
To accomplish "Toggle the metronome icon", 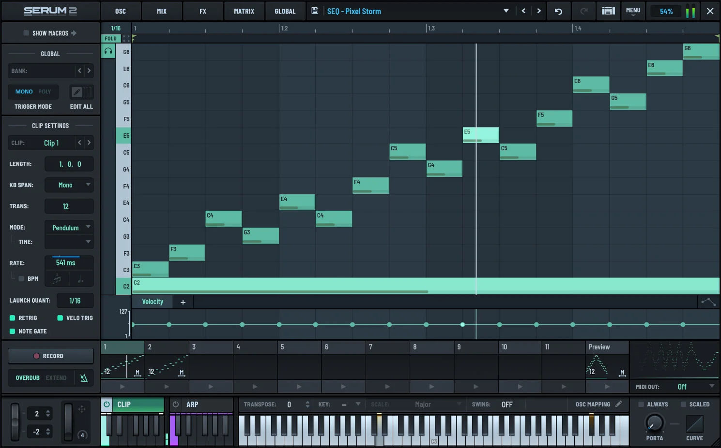I will point(84,378).
